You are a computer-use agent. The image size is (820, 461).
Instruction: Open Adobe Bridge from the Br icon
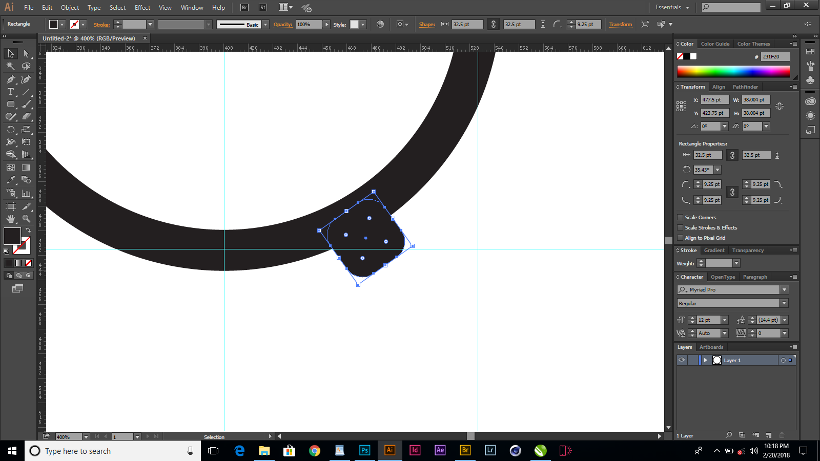click(x=244, y=7)
